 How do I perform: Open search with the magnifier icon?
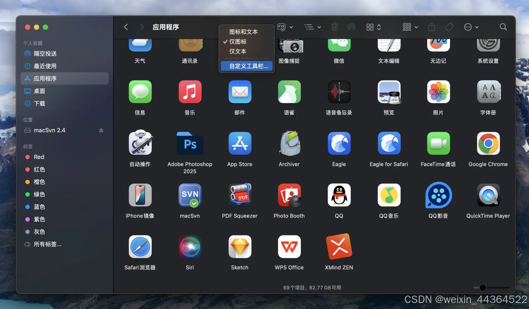[503, 27]
